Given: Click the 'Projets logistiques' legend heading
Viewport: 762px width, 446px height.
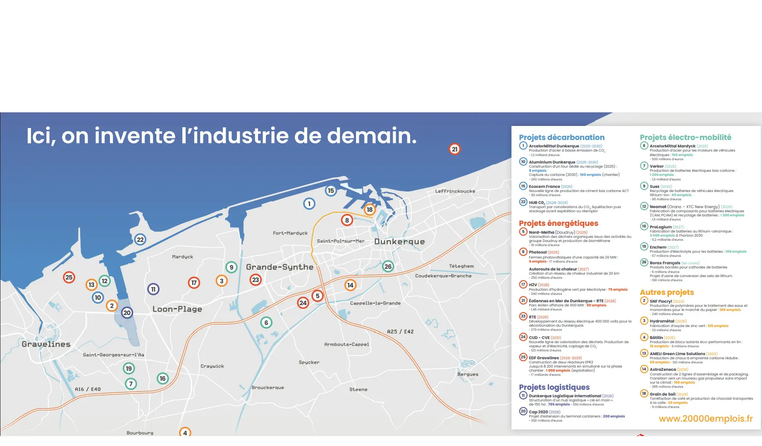Looking at the screenshot, I should tap(554, 387).
